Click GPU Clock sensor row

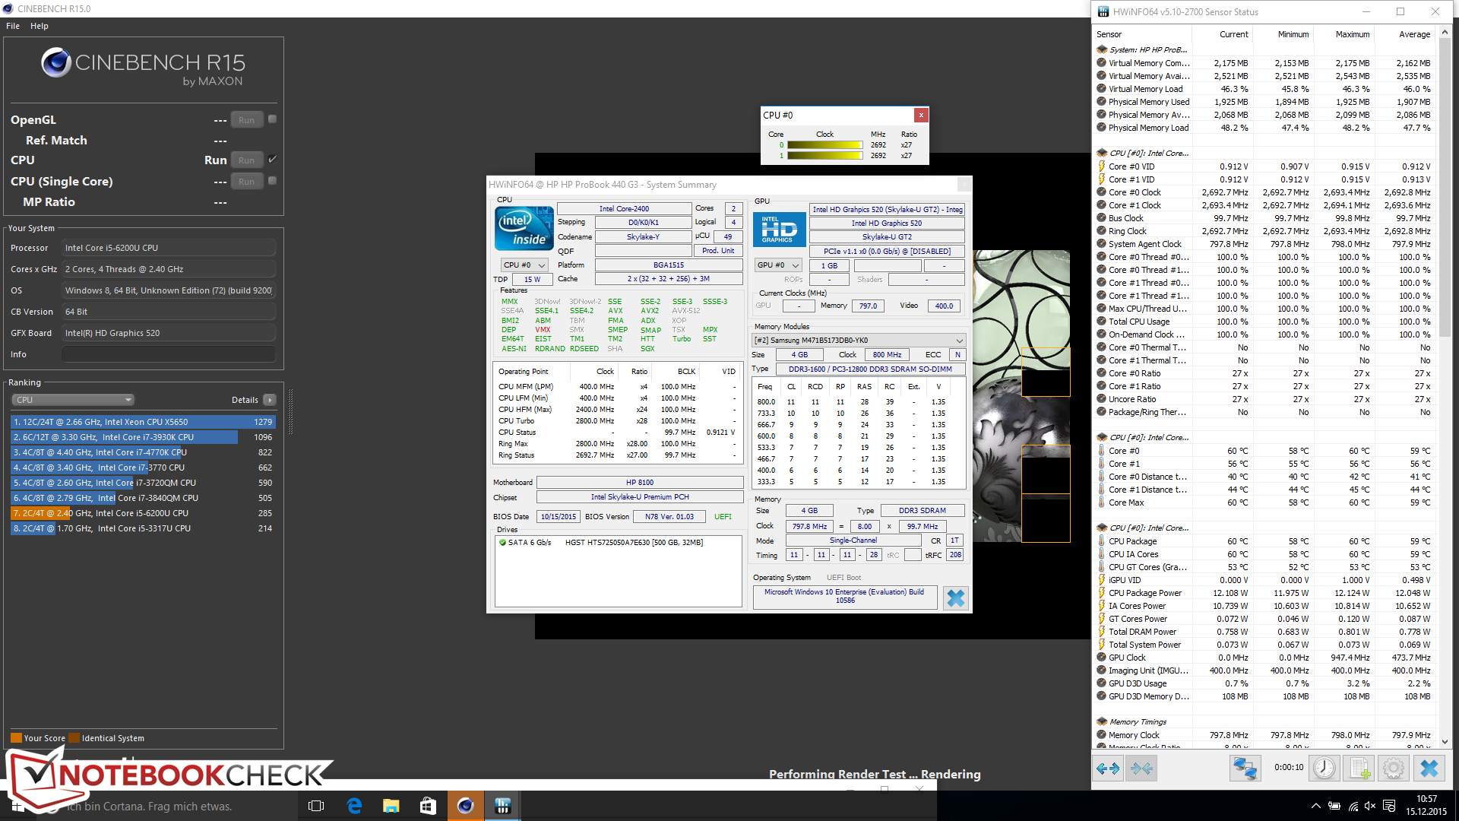[x=1264, y=658]
